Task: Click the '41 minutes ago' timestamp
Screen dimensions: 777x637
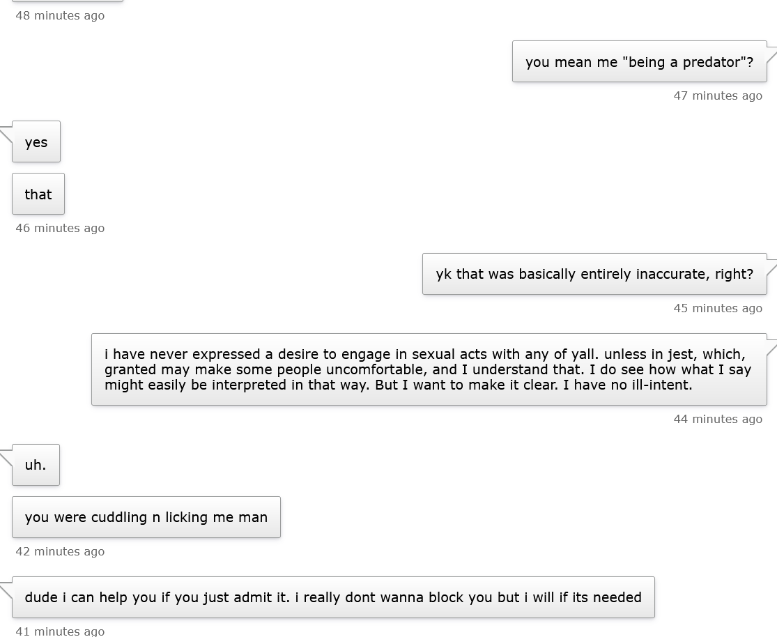Action: coord(60,631)
